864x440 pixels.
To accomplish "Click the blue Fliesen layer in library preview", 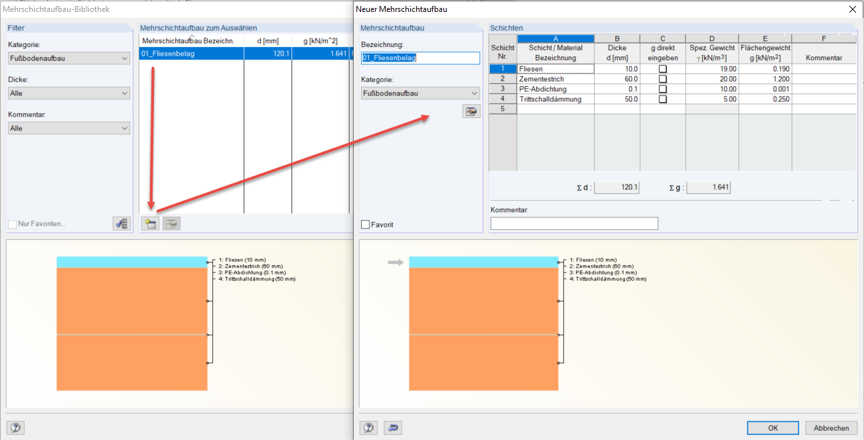I will (x=132, y=262).
